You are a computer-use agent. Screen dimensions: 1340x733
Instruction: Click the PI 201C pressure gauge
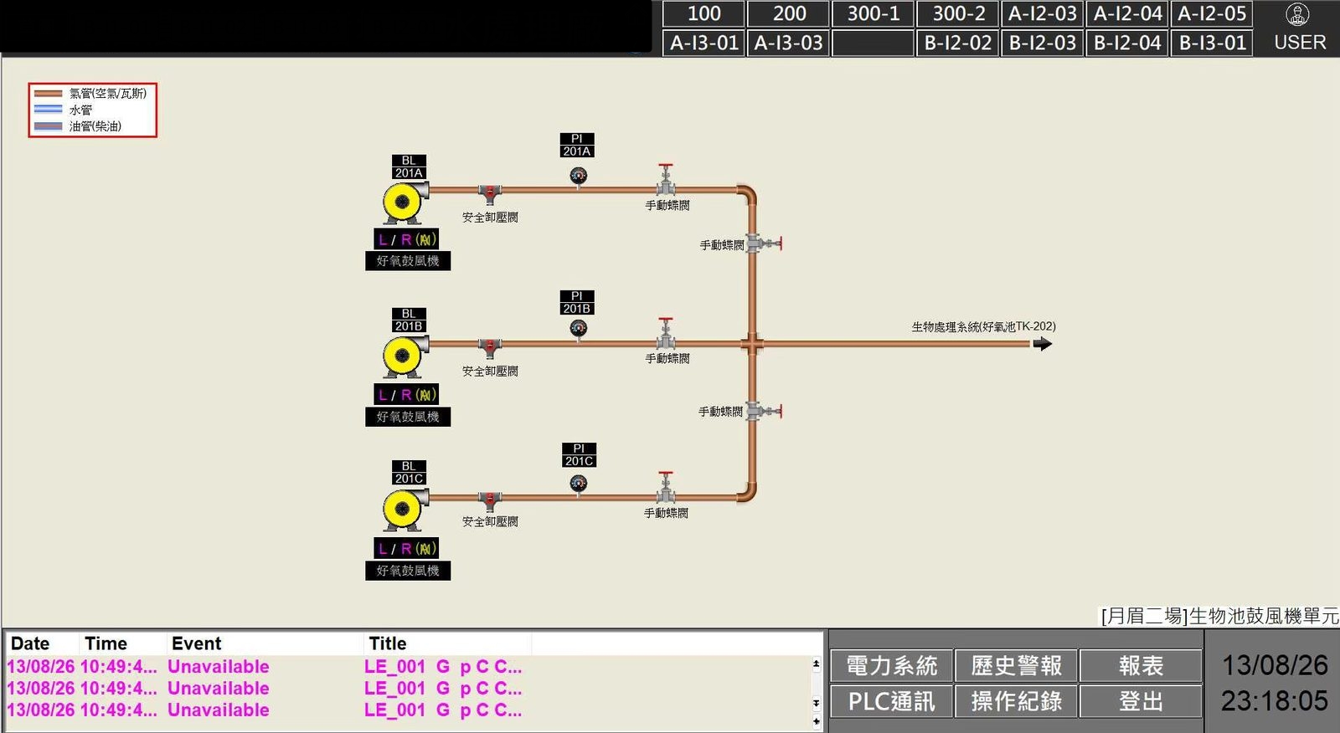point(579,483)
